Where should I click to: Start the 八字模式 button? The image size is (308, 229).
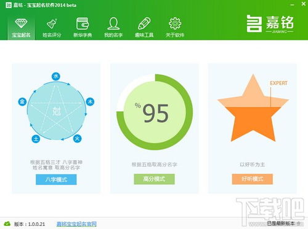tap(56, 179)
